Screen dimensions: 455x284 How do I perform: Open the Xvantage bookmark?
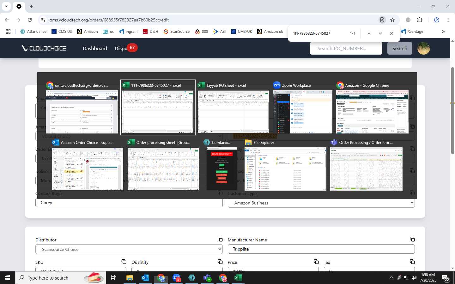[x=412, y=32]
